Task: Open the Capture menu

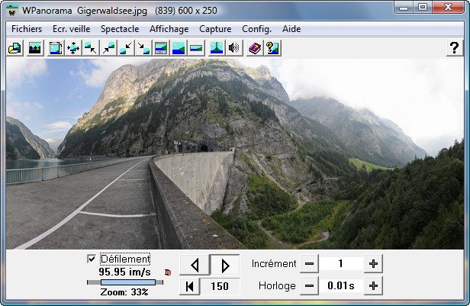Action: click(215, 29)
